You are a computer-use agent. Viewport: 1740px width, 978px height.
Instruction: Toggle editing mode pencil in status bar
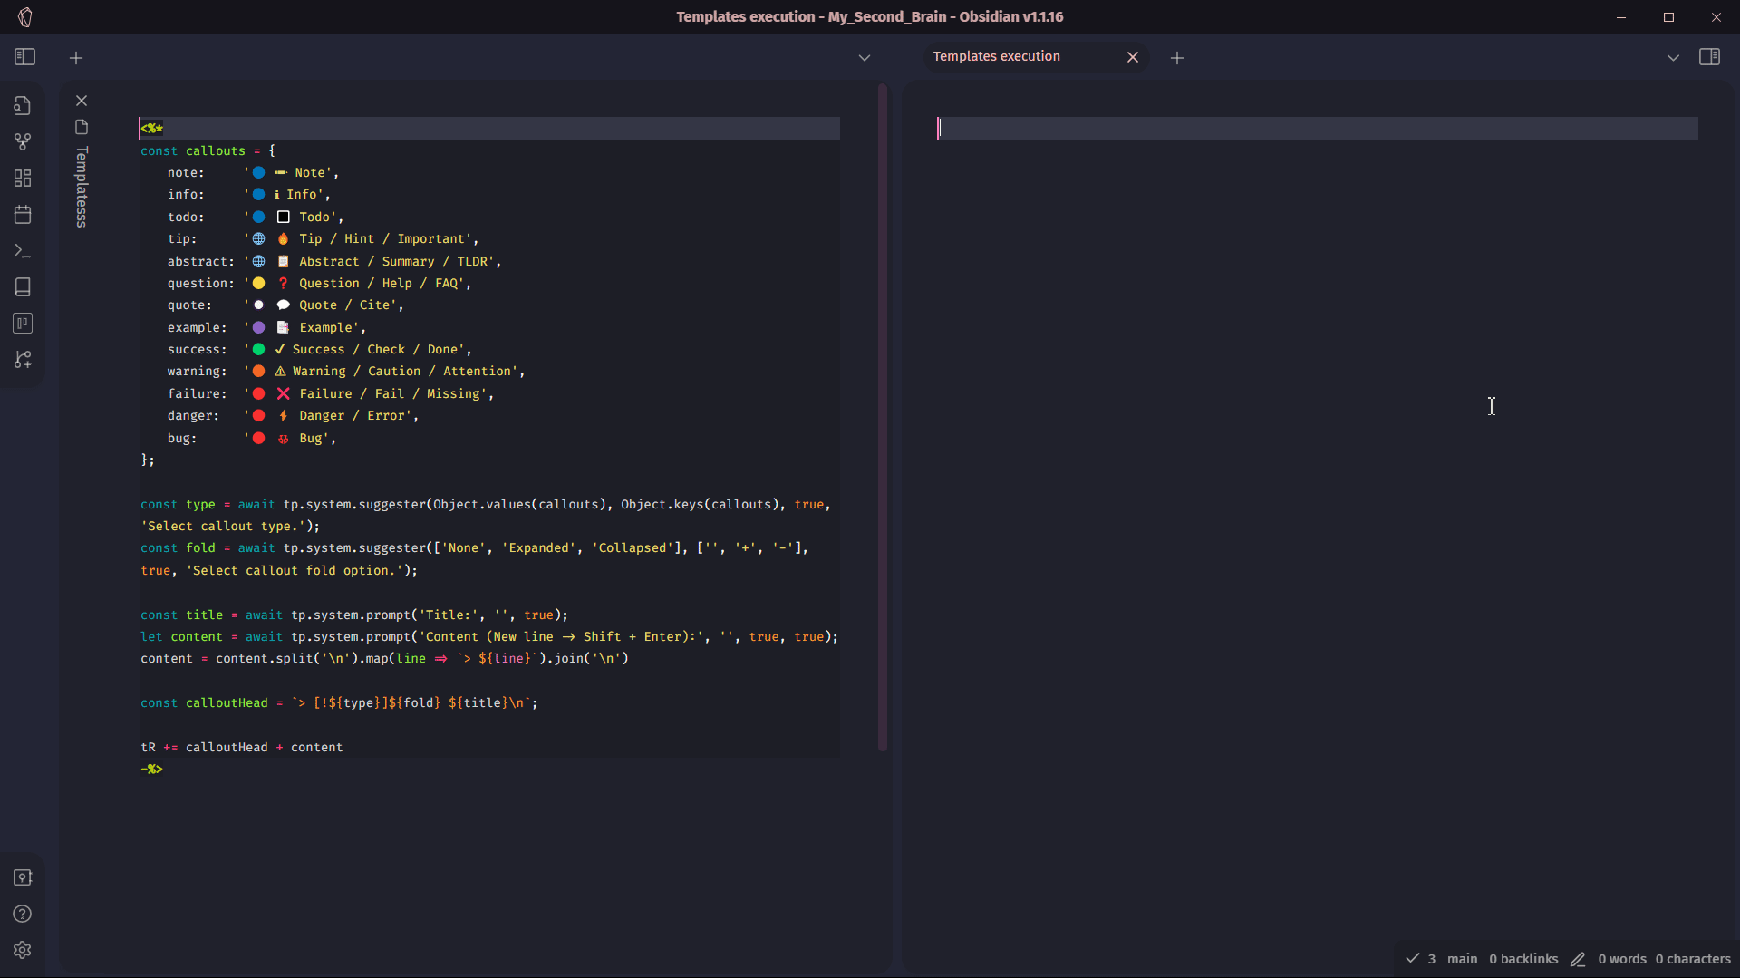pos(1578,959)
